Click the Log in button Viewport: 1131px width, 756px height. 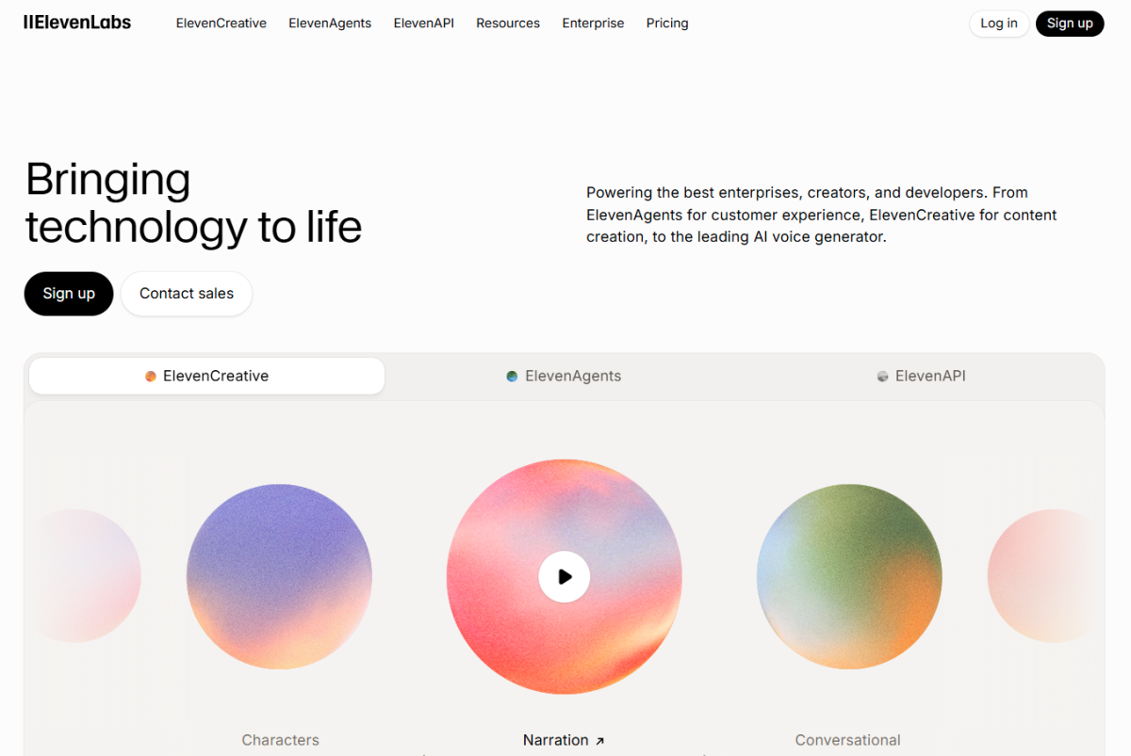999,24
